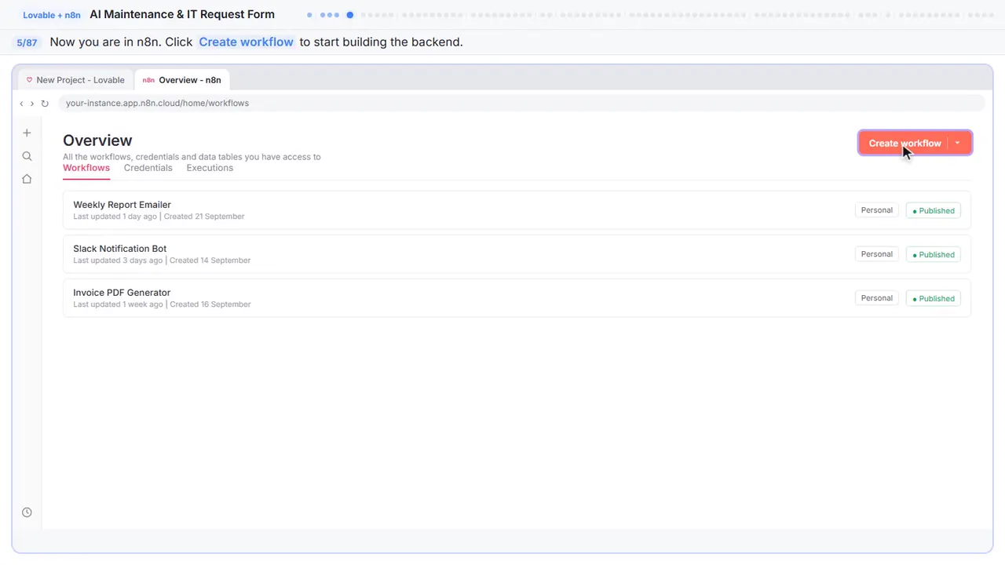Click the active progress dot in header

[350, 15]
